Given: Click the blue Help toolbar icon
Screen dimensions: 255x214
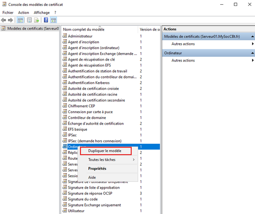Looking at the screenshot, I should point(46,20).
